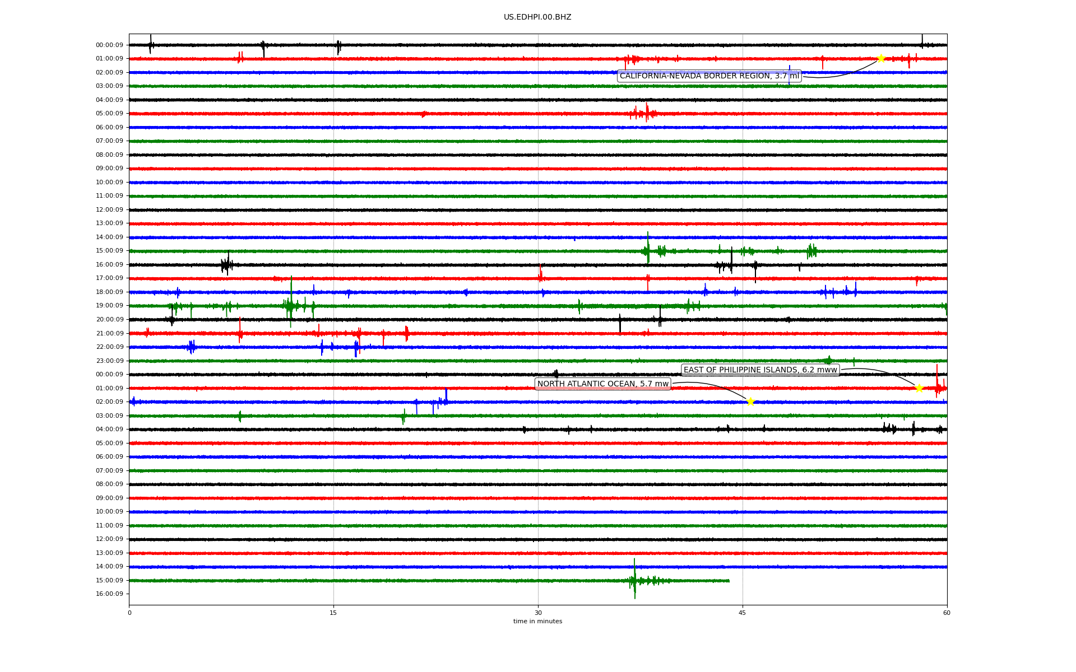Click the 17:00:09 row label
This screenshot has width=1076, height=672.
pyautogui.click(x=109, y=278)
